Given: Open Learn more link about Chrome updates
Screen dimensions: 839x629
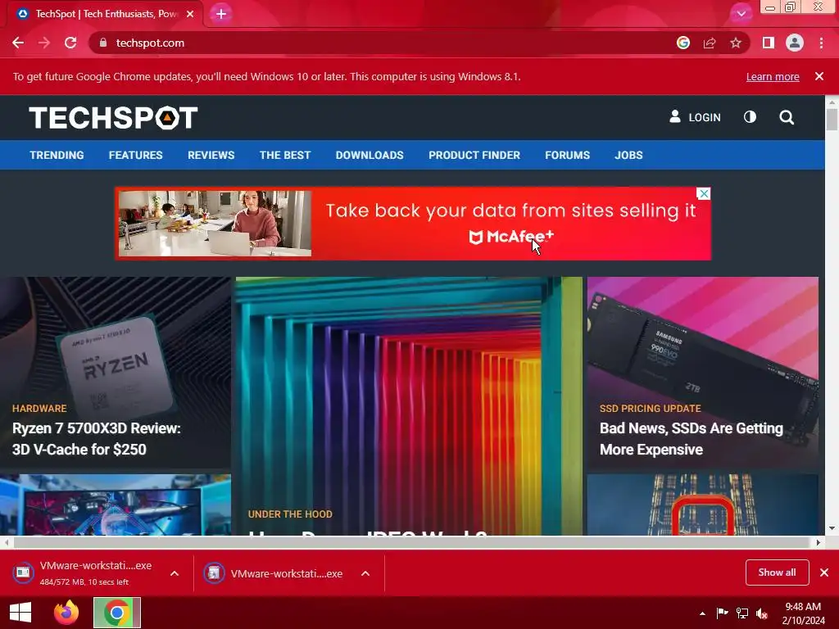Looking at the screenshot, I should point(773,76).
